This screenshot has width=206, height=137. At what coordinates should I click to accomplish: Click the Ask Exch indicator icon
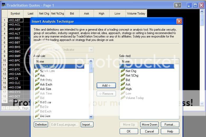pos(37,84)
